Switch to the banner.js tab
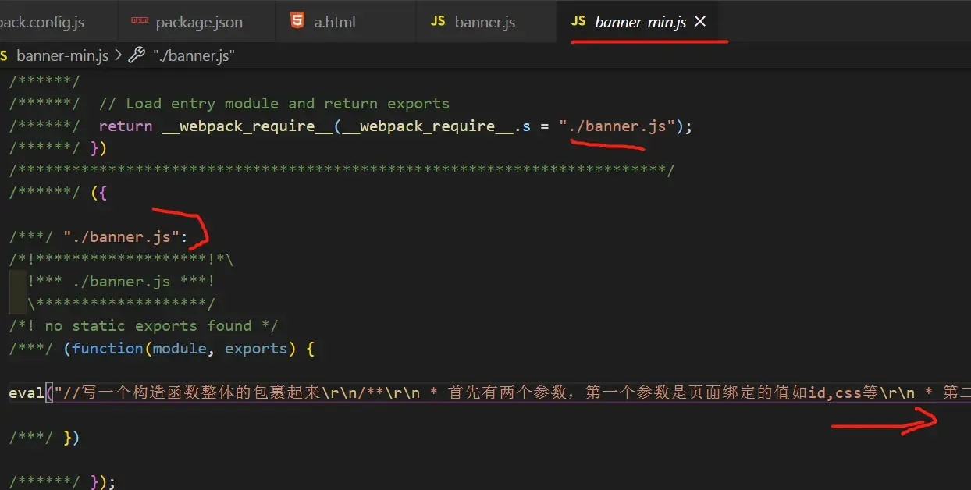 [484, 22]
